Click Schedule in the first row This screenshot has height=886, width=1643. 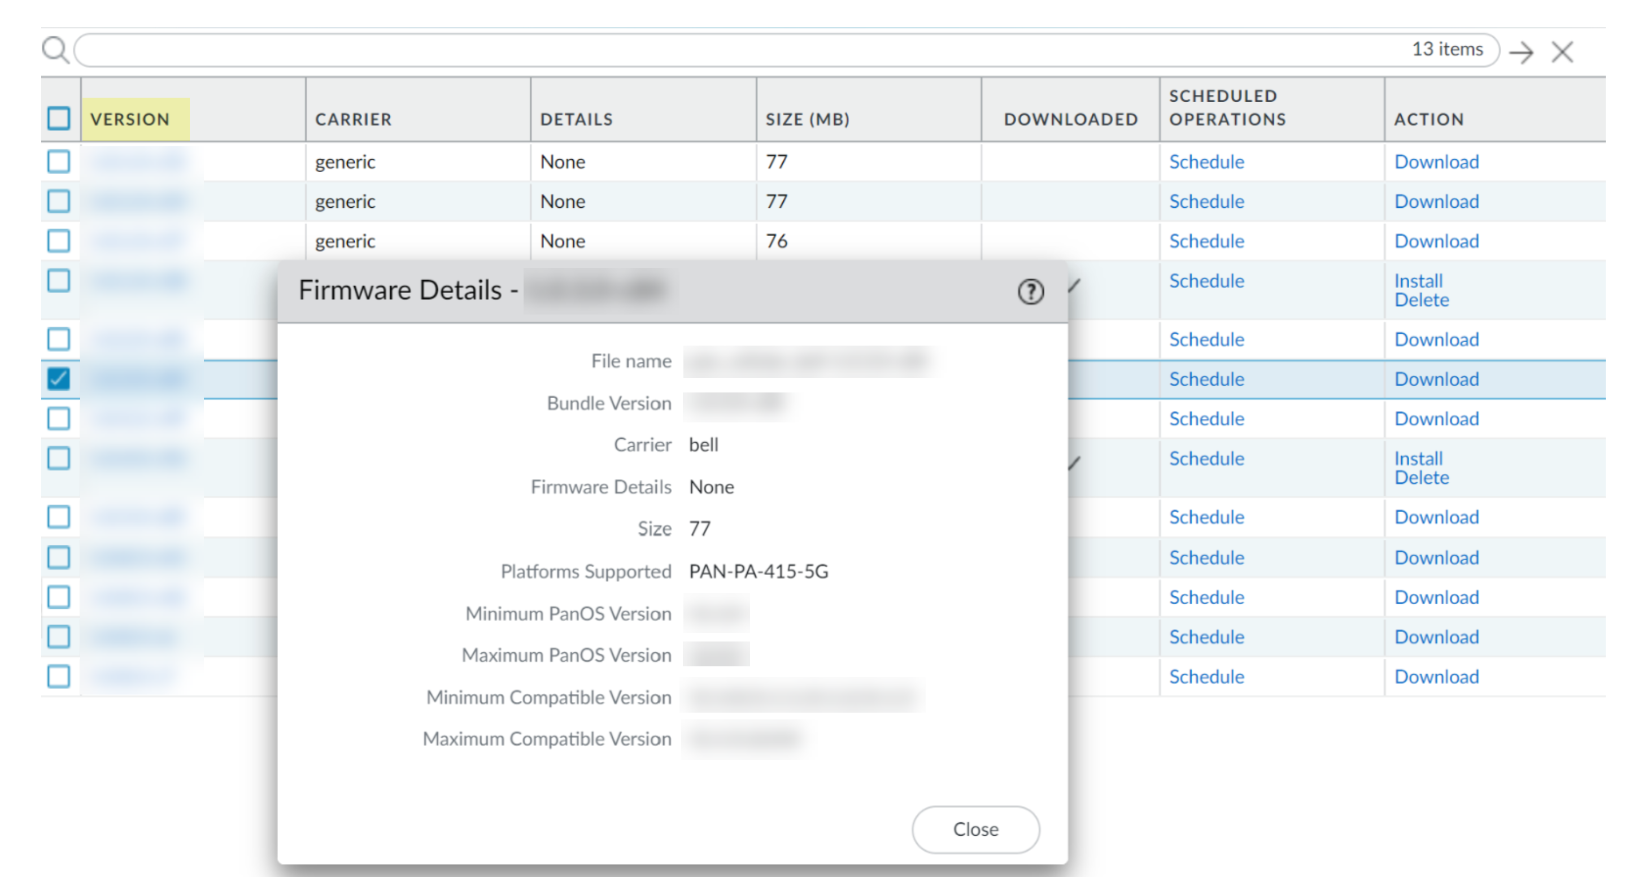(x=1206, y=162)
